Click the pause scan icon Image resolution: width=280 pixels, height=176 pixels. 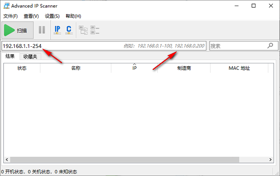[x=42, y=30]
